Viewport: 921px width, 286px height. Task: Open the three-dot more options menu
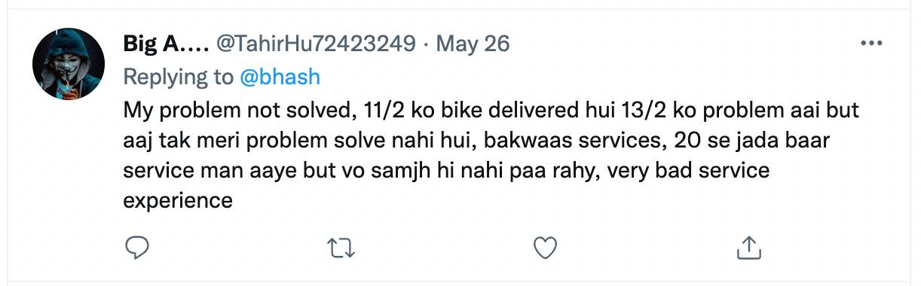tap(871, 44)
